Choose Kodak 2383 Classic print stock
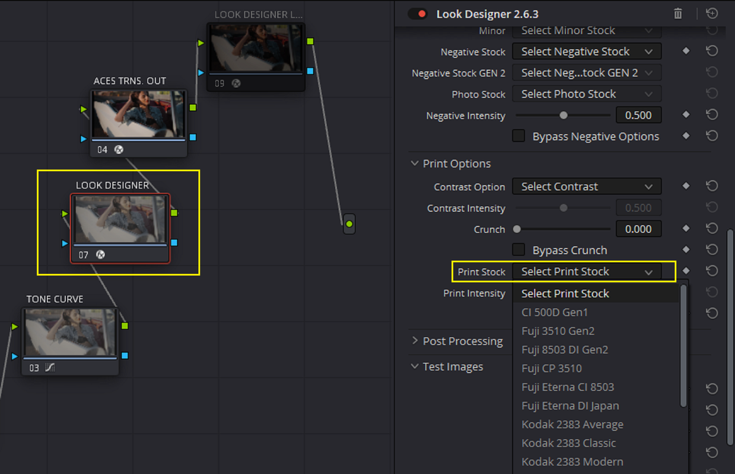The height and width of the screenshot is (474, 735). [596, 443]
